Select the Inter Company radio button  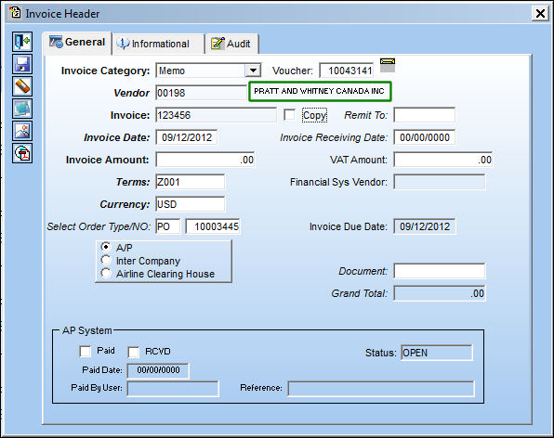click(106, 260)
